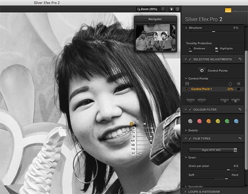Collapse the Colour Filter section
Image resolution: width=248 pixels, height=194 pixels.
pos(186,110)
